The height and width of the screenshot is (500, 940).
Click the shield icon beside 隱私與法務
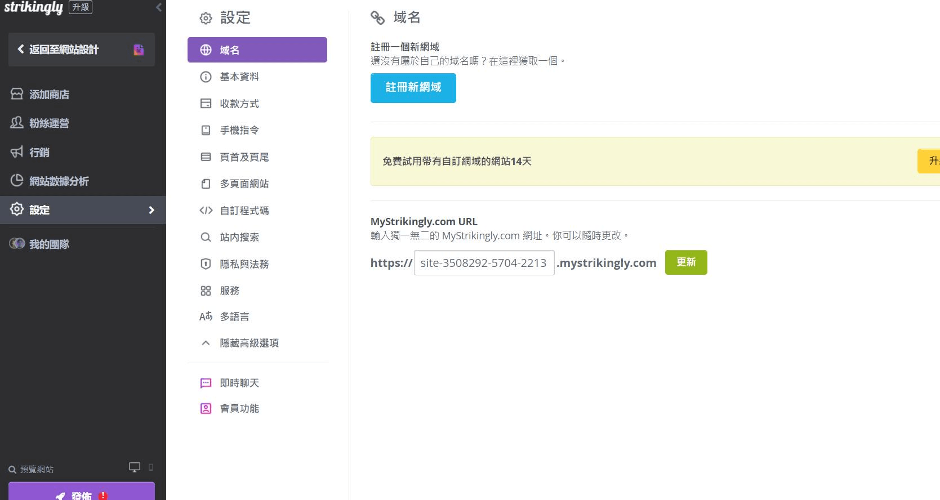point(206,264)
